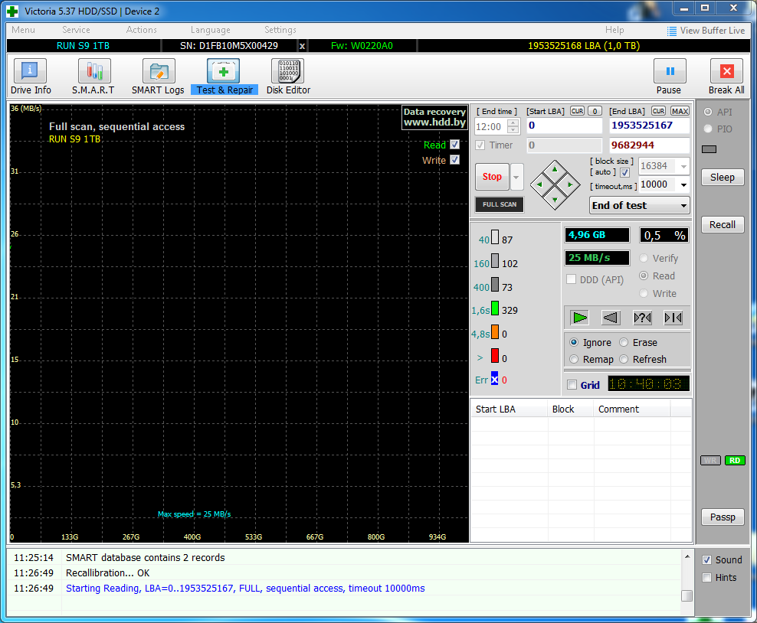Click the Sleep button
757x623 pixels.
pos(723,177)
